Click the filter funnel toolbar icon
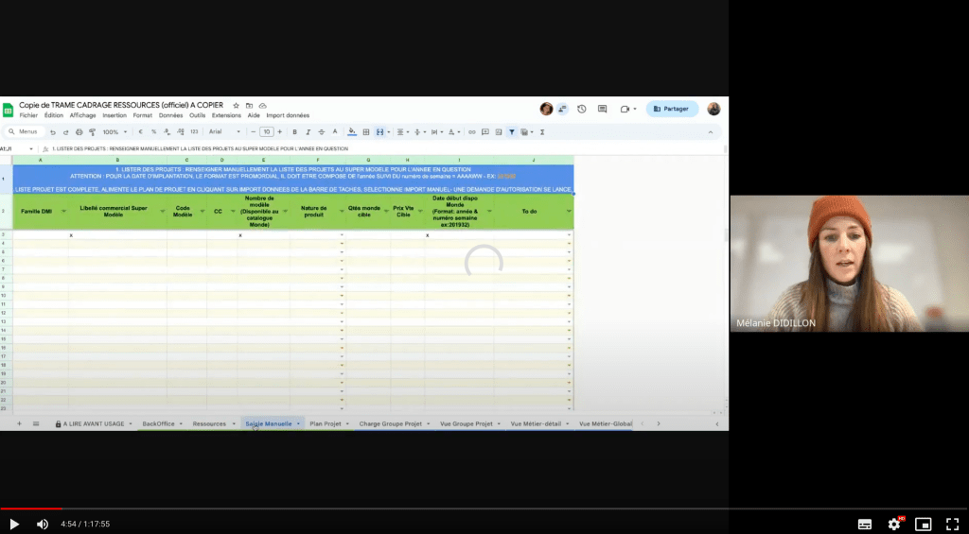The width and height of the screenshot is (969, 534). coord(512,132)
